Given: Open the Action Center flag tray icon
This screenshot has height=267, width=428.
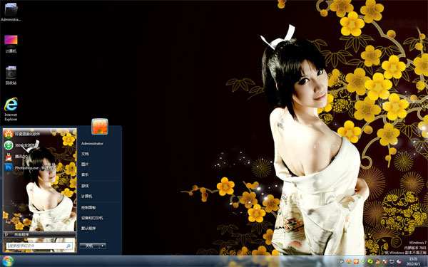Looking at the screenshot, I should [385, 261].
